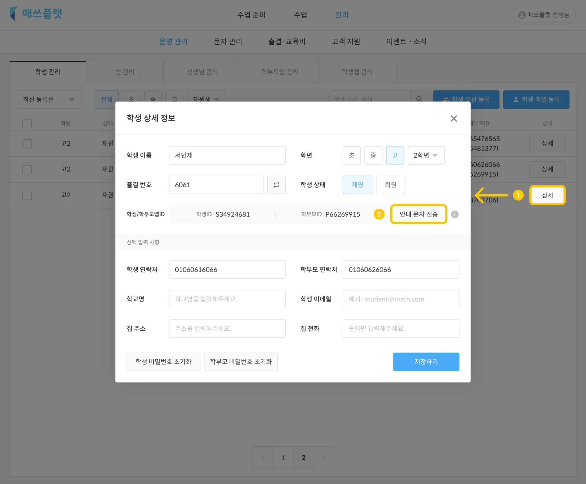The height and width of the screenshot is (484, 586).
Task: Expand the 최신 등록순 sort dropdown
Action: tap(49, 100)
